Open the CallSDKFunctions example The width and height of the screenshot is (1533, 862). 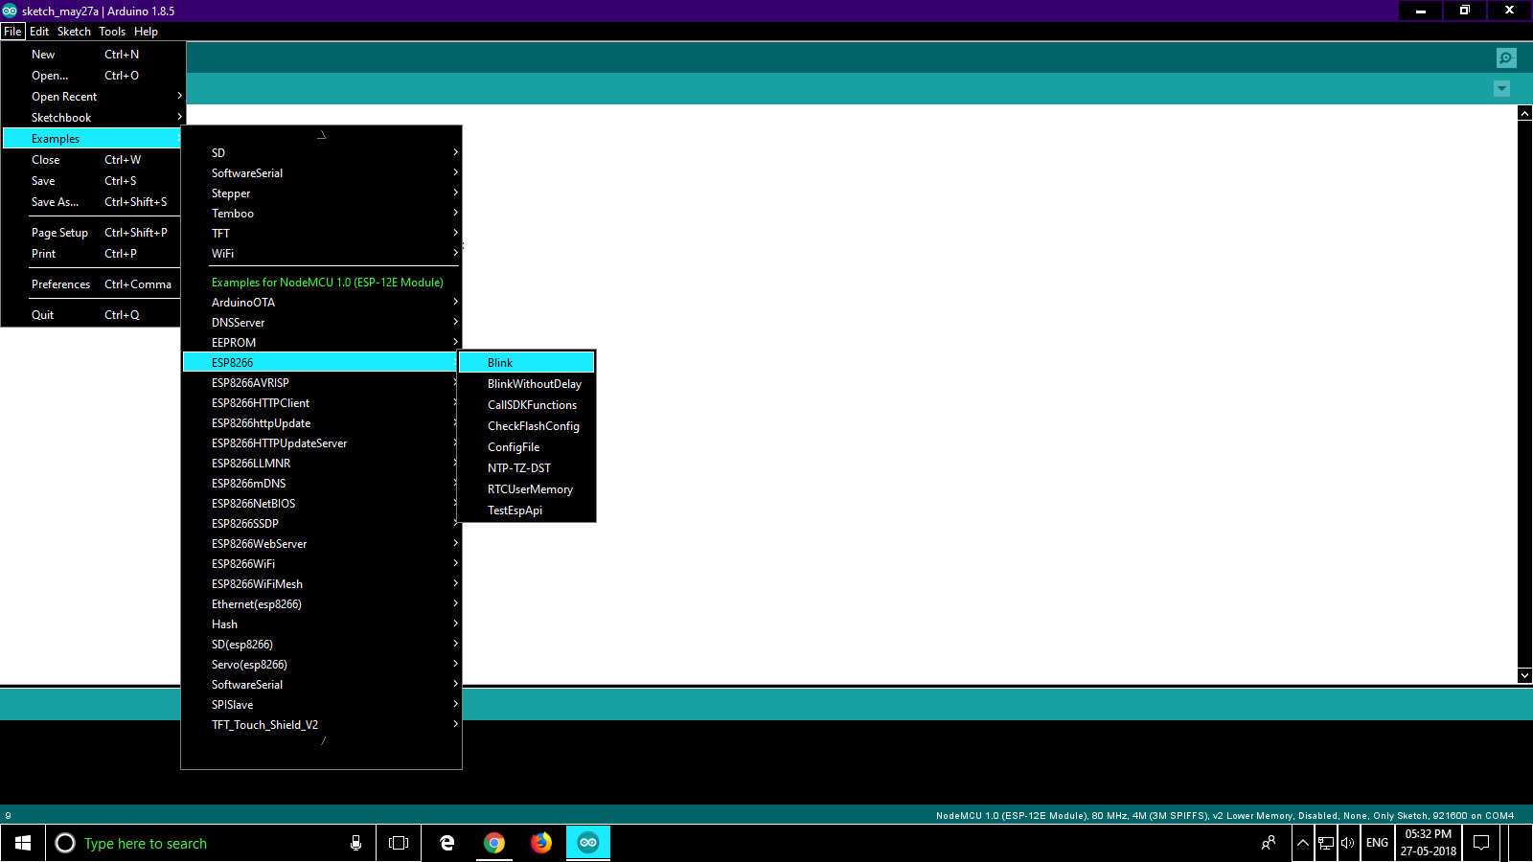click(527, 405)
